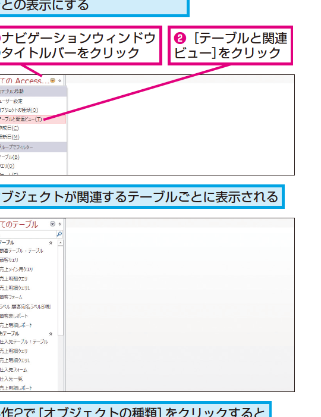Open 仕入先テーブル : テーブル in the list

tap(24, 341)
